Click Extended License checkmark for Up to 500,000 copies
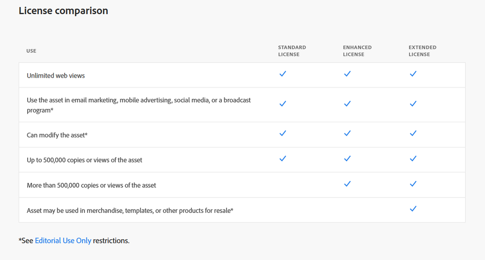 tap(413, 159)
